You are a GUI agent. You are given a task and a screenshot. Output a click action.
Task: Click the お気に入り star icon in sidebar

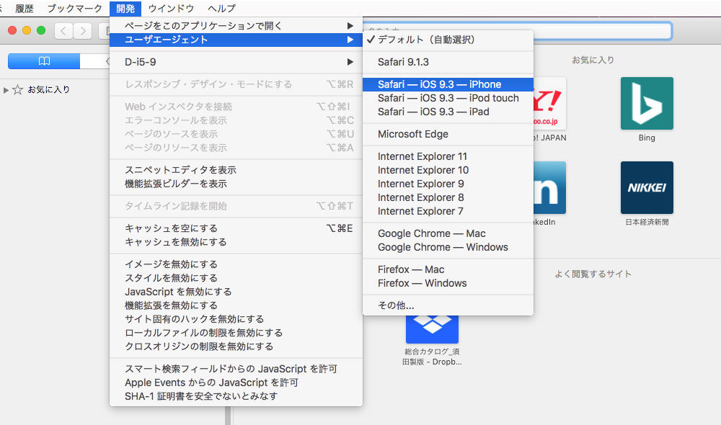point(17,89)
